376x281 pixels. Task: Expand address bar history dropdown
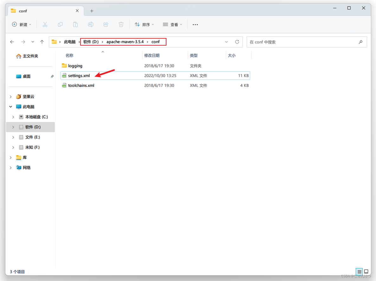pos(226,42)
